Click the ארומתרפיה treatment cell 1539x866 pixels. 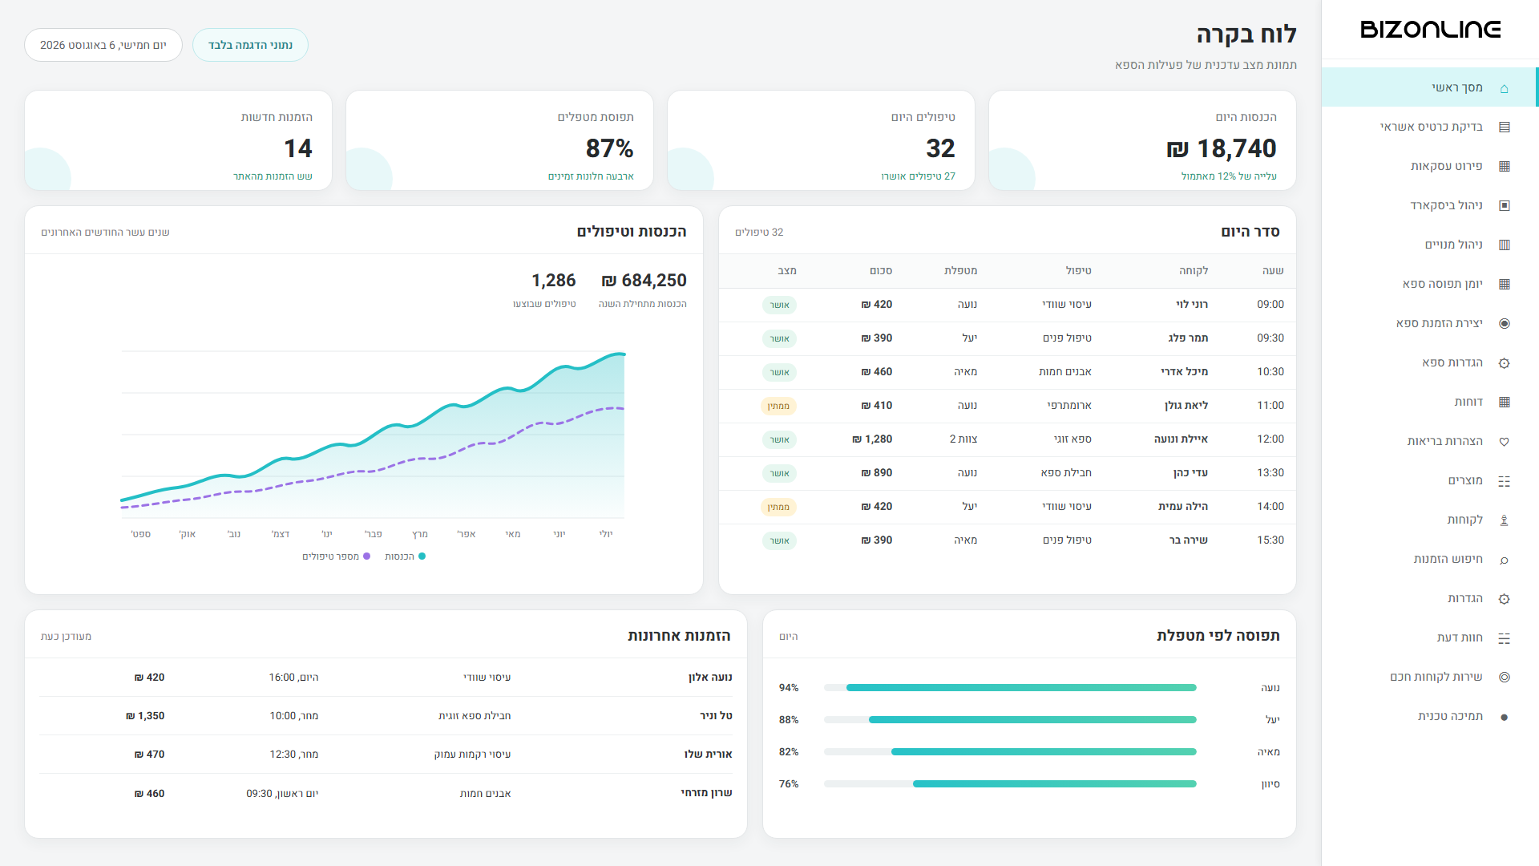pyautogui.click(x=1069, y=406)
